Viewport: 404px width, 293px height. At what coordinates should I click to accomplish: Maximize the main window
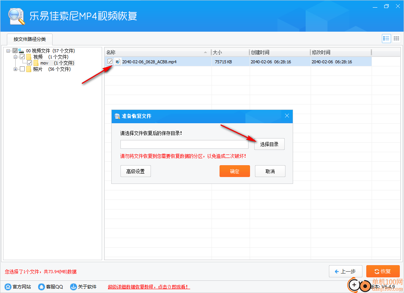pos(386,6)
